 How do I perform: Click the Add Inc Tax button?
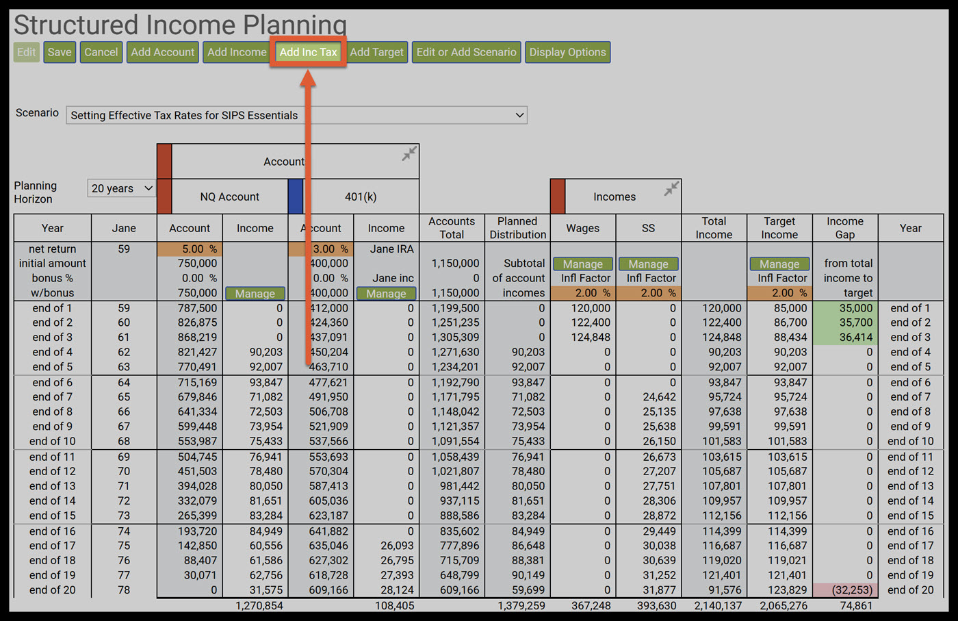coord(309,52)
